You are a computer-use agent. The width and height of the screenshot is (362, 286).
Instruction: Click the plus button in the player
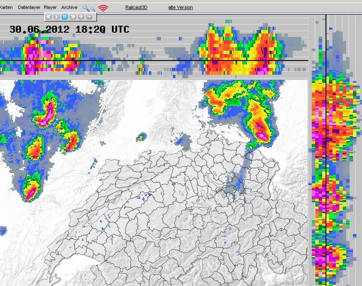[x=81, y=17]
